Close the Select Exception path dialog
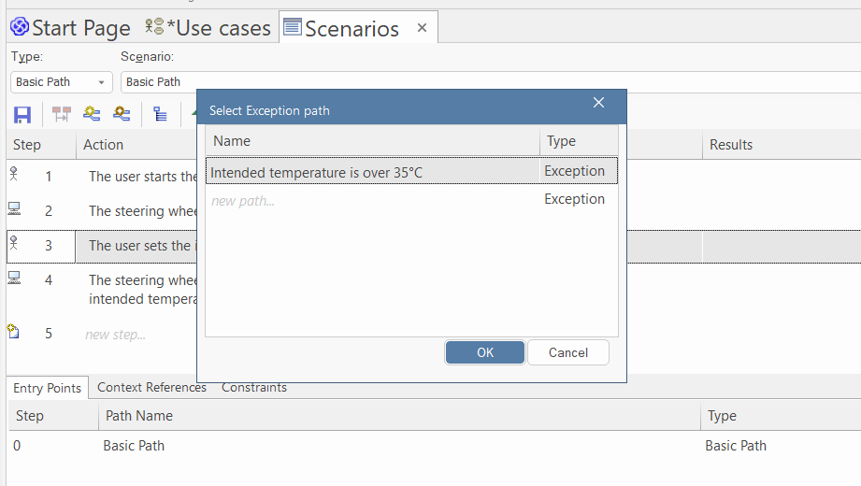 (x=598, y=103)
